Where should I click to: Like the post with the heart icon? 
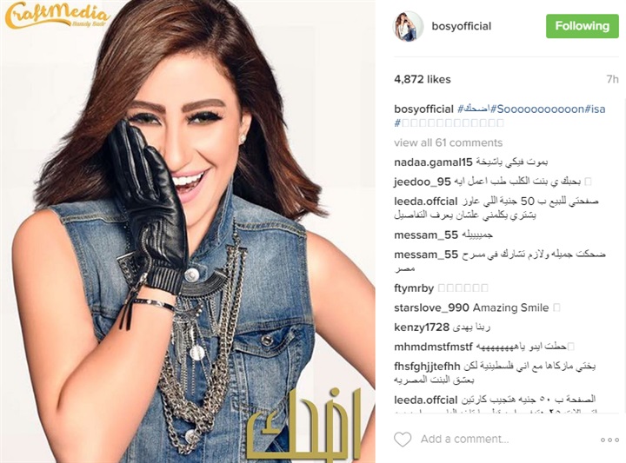click(x=403, y=439)
